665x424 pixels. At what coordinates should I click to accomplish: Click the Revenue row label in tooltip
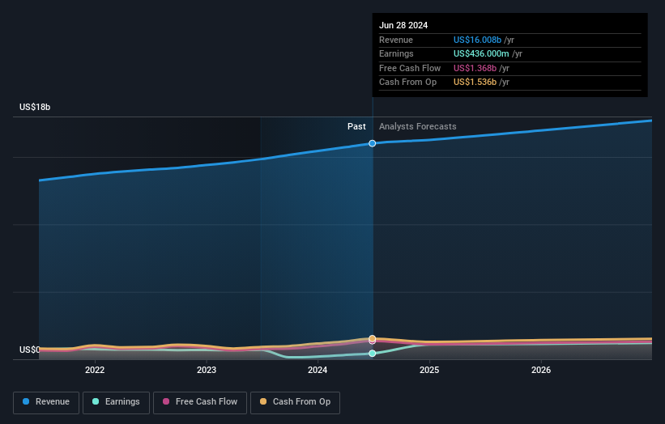click(396, 40)
